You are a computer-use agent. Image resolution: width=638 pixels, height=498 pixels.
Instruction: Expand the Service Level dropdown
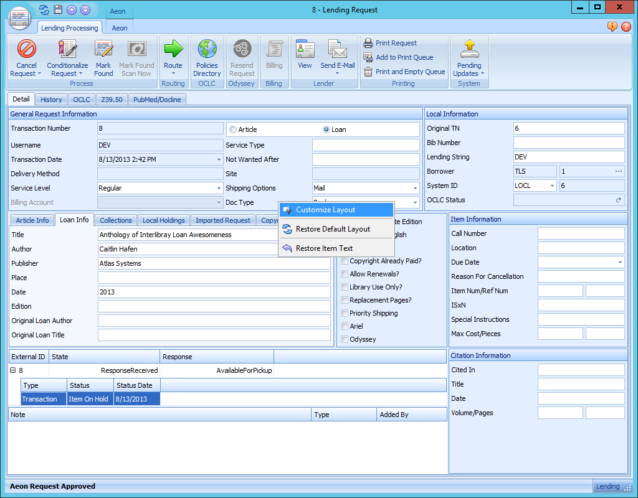coord(219,188)
